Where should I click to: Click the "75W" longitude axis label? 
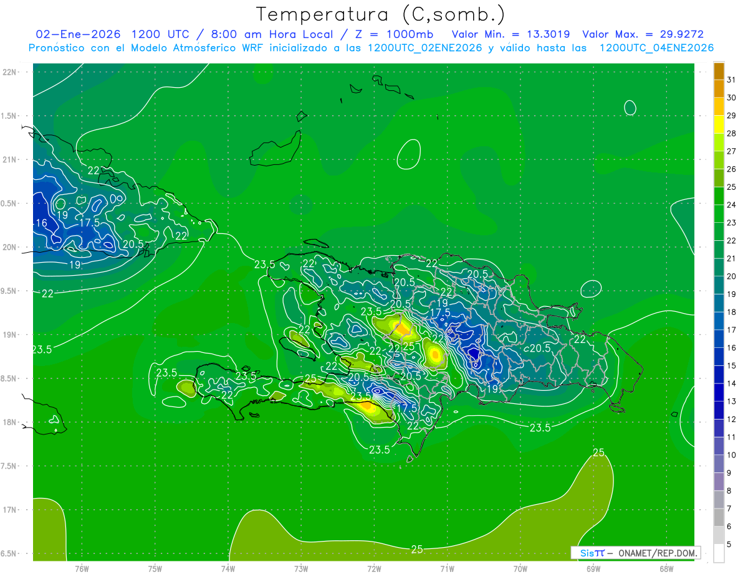click(155, 568)
